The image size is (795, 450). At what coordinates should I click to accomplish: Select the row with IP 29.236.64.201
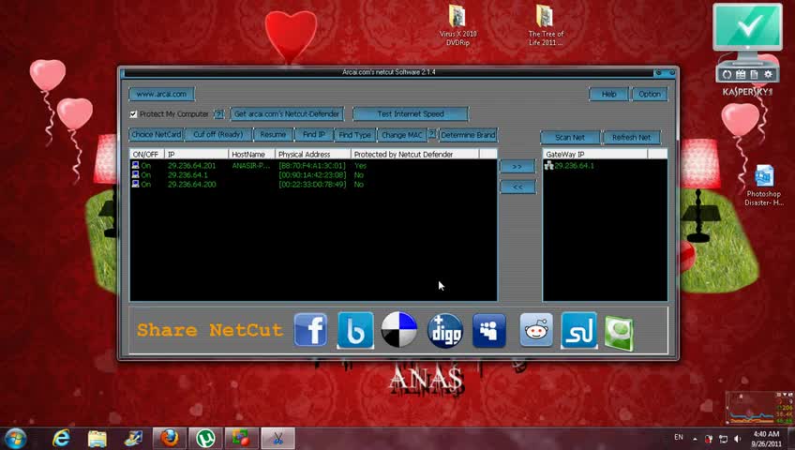coord(313,165)
